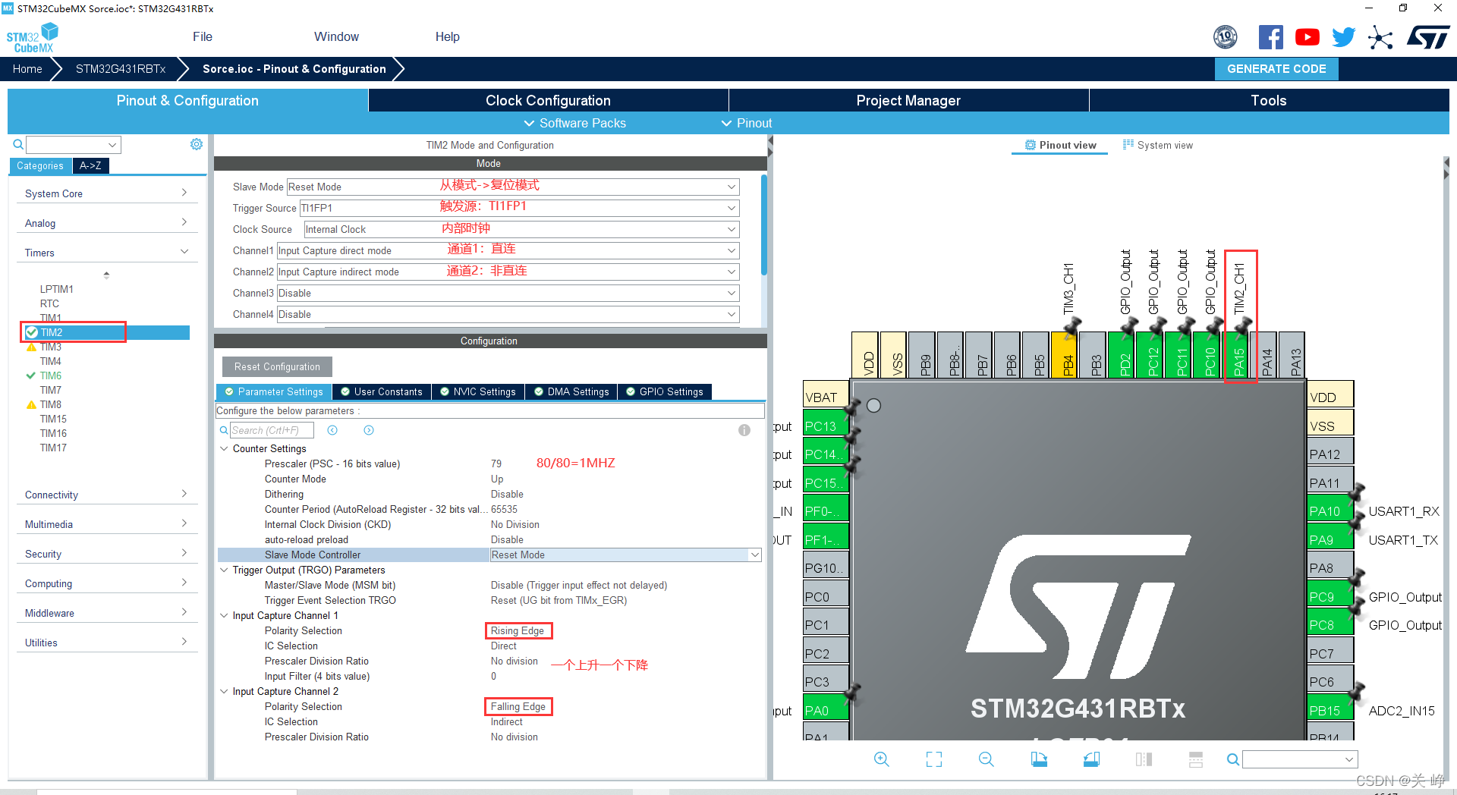The width and height of the screenshot is (1457, 795).
Task: Expand the Connectivity category
Action: [106, 495]
